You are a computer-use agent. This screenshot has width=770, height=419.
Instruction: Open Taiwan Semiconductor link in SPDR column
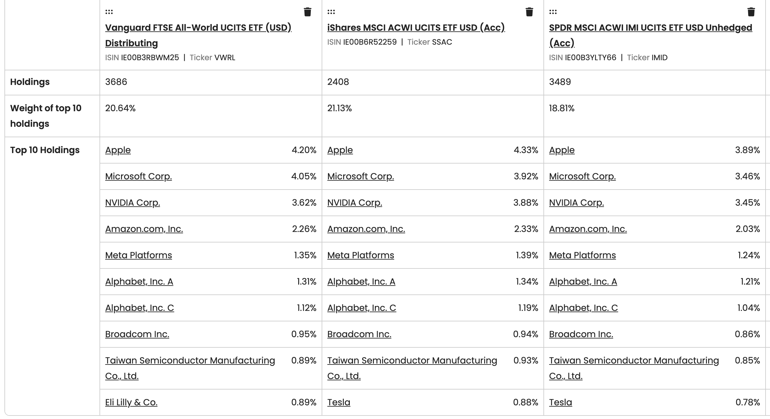[634, 368]
